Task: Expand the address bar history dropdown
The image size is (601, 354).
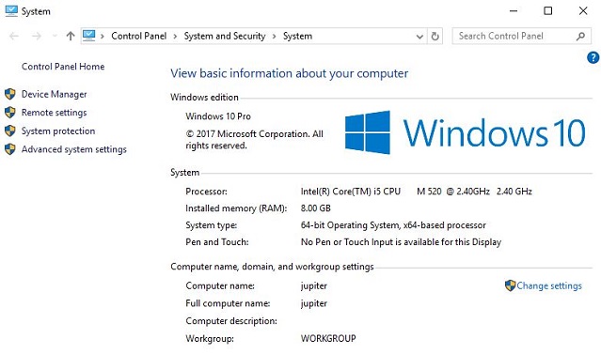Action: [419, 37]
